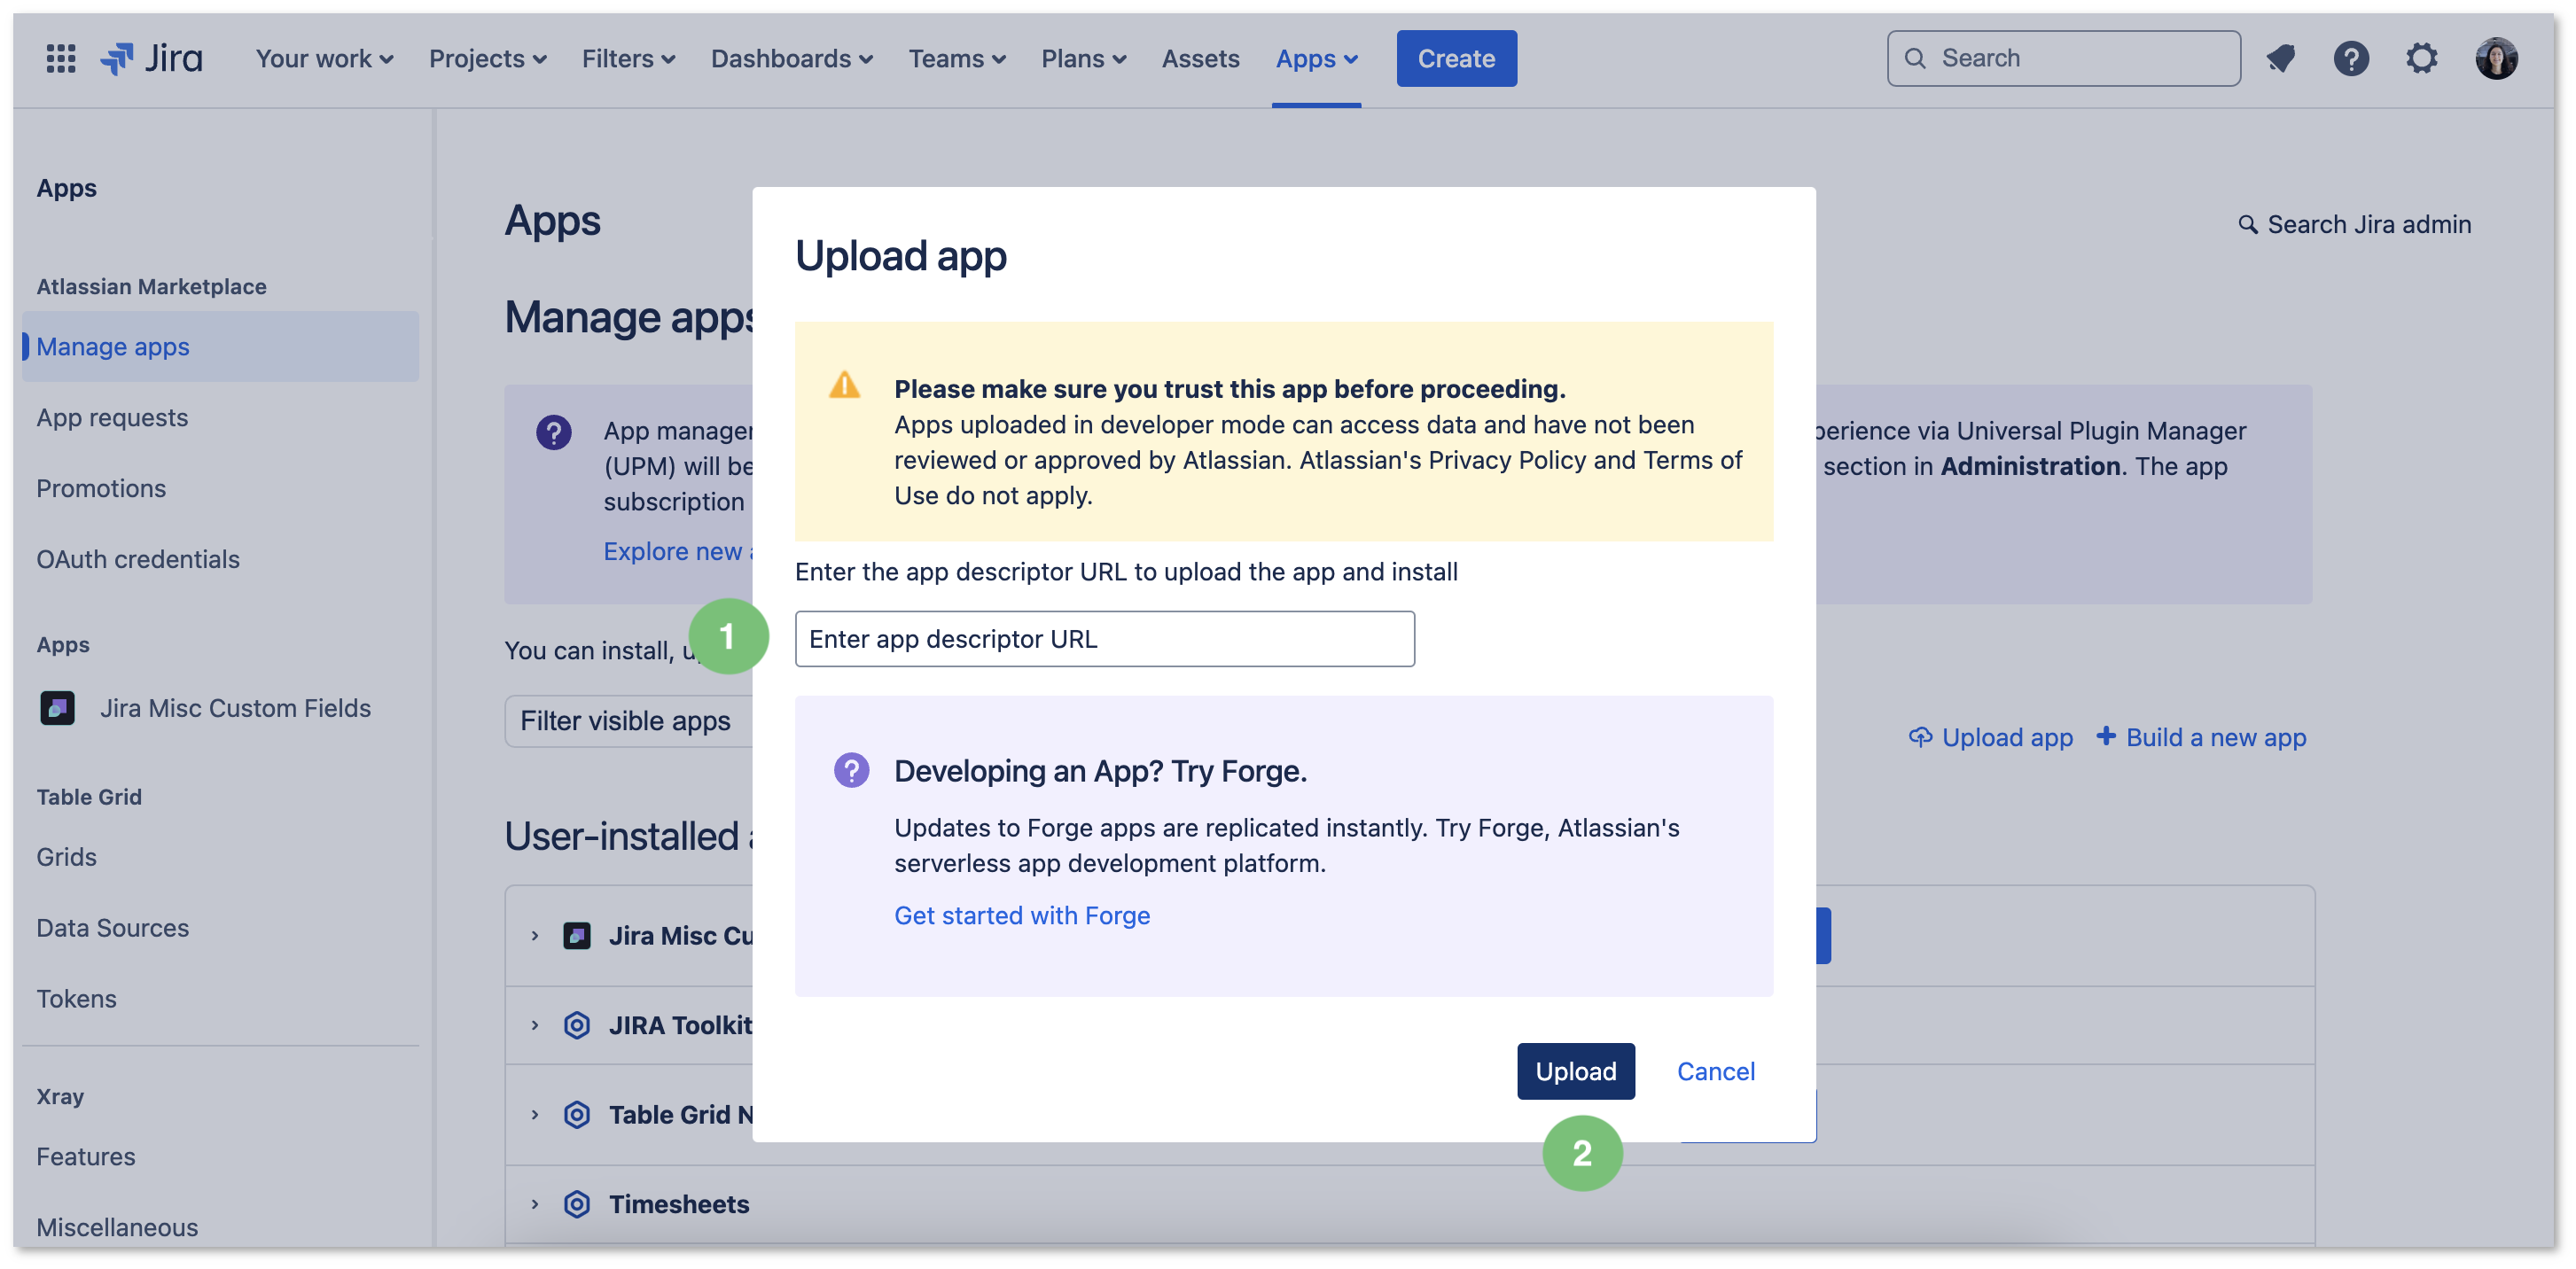Open the Plans dropdown
The height and width of the screenshot is (1269, 2576).
(1083, 58)
